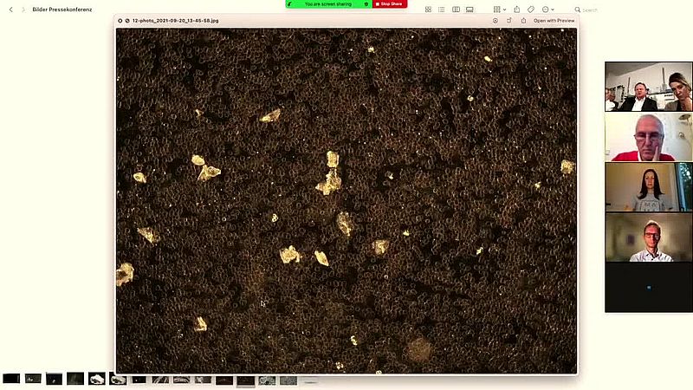This screenshot has width=693, height=390.
Task: Click the Quick Look share icon
Action: (x=523, y=20)
